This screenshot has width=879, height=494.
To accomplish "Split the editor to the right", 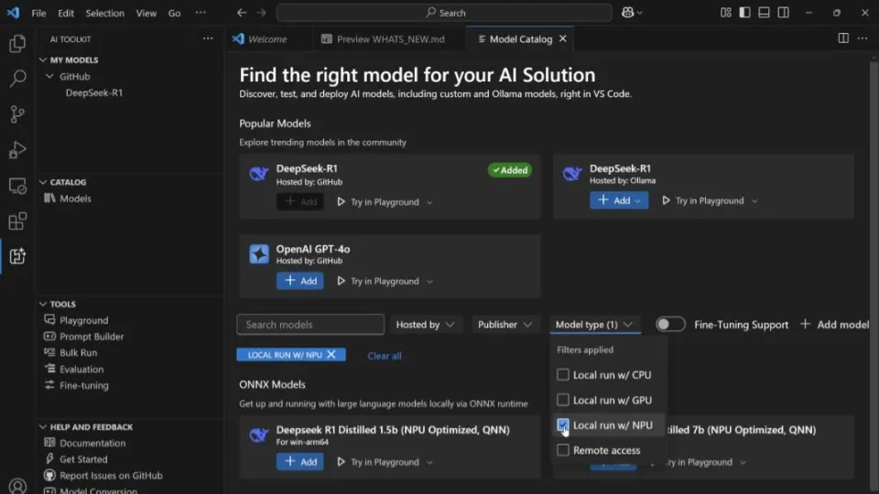I will coord(843,38).
